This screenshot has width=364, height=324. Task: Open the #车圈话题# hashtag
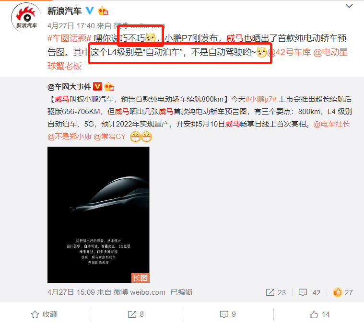coord(70,38)
